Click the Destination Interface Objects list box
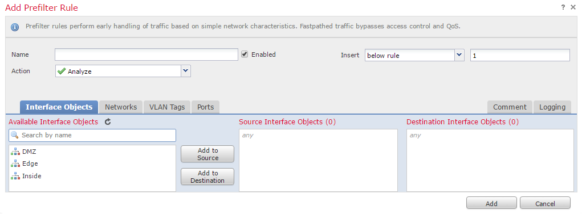 click(x=490, y=160)
